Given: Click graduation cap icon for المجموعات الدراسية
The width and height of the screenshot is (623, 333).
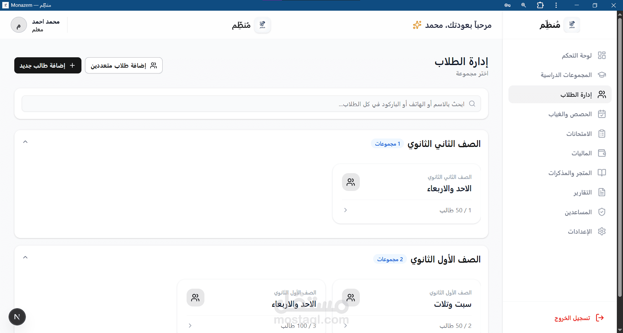Looking at the screenshot, I should (602, 75).
